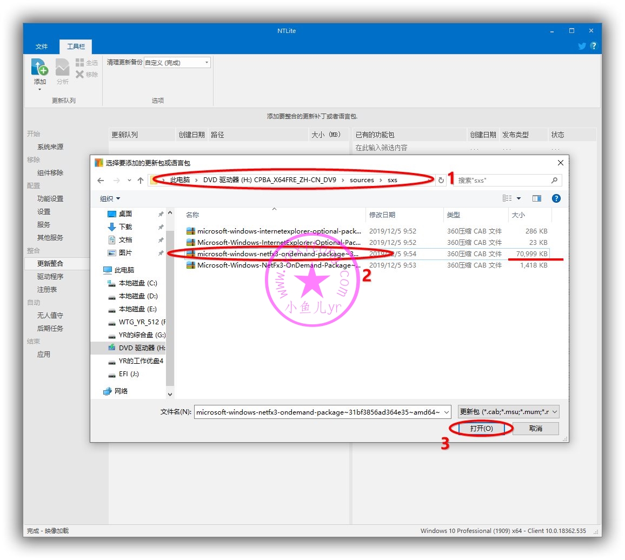The width and height of the screenshot is (625, 560).
Task: Switch to the 工具栏 tab
Action: (x=76, y=46)
